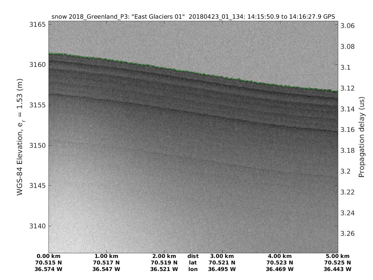
Task: Click the 3140 elevation tick label
Action: click(x=37, y=226)
